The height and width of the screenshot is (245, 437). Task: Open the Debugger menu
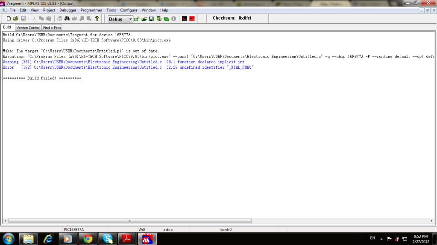point(68,10)
